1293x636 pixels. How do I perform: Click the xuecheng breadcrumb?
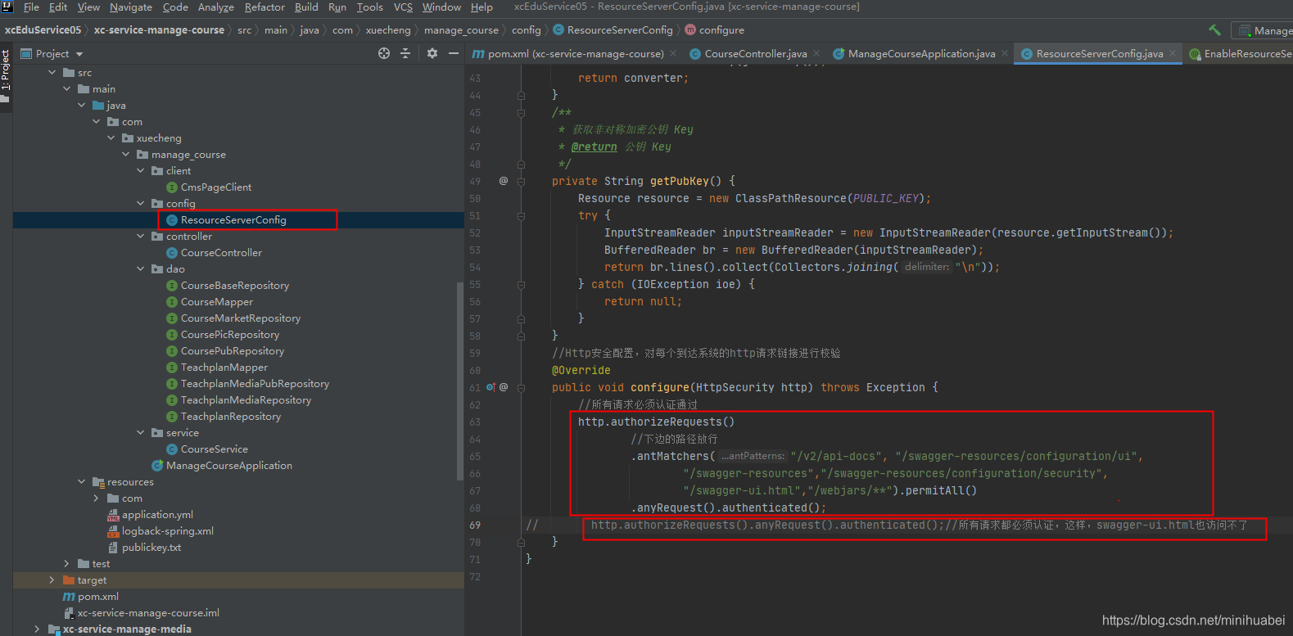coord(388,30)
